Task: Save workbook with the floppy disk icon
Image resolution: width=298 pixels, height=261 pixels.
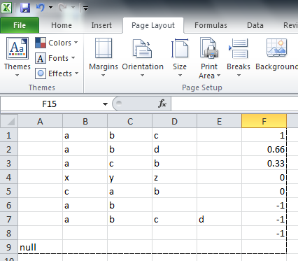Action: (x=25, y=8)
